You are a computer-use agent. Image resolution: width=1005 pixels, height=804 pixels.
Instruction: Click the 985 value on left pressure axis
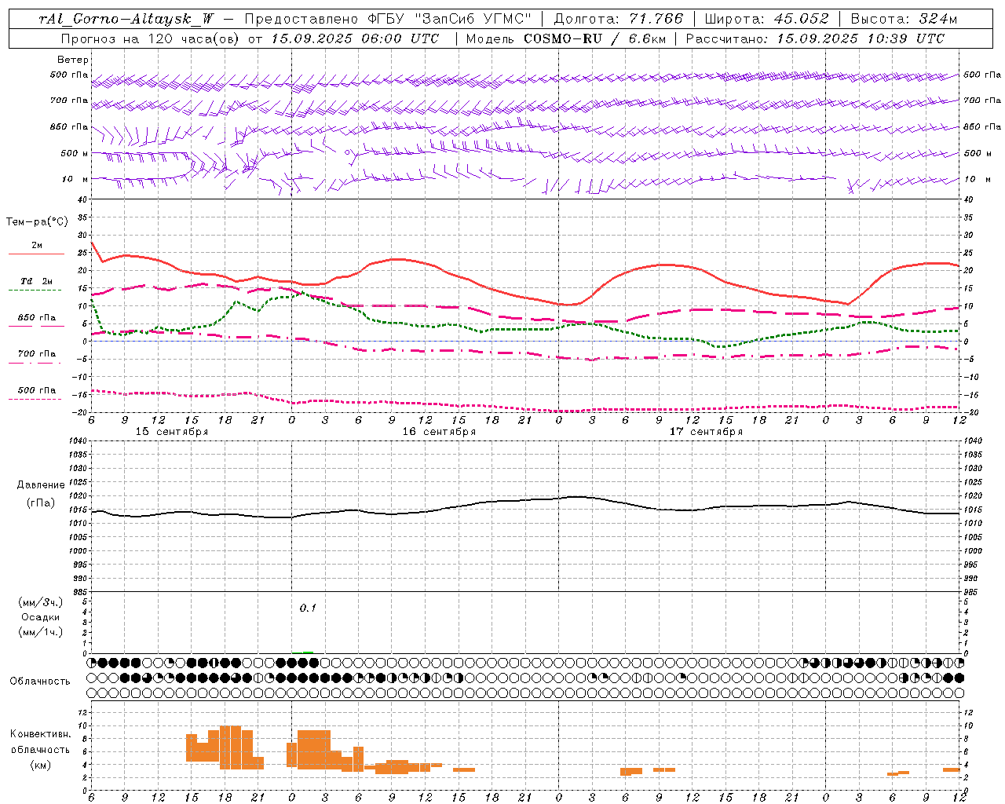click(x=79, y=592)
